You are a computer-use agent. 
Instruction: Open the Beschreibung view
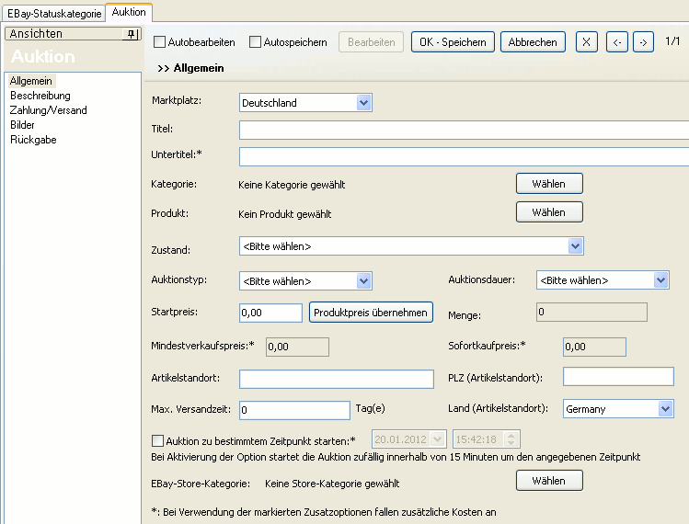[40, 96]
